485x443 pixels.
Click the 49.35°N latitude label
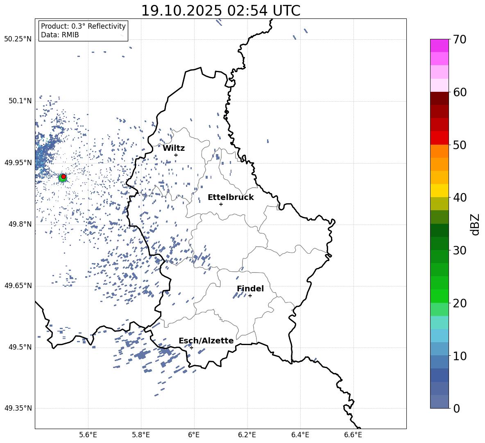[x=18, y=408]
